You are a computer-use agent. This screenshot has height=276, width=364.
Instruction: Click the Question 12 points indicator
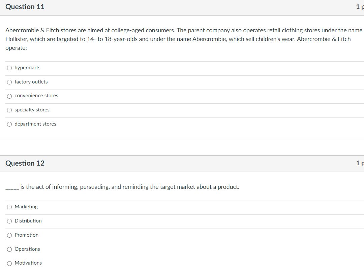click(360, 163)
